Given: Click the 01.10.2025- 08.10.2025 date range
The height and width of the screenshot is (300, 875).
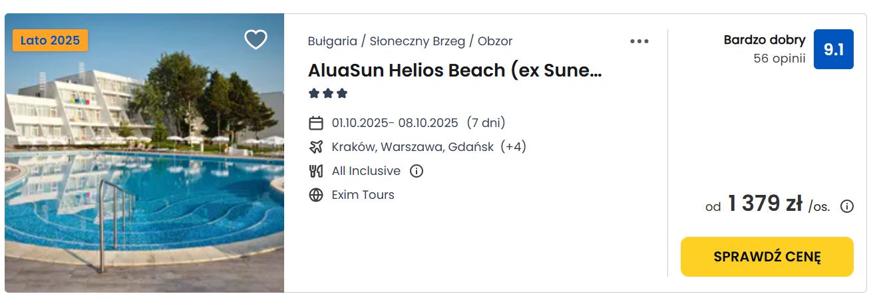Looking at the screenshot, I should [395, 123].
